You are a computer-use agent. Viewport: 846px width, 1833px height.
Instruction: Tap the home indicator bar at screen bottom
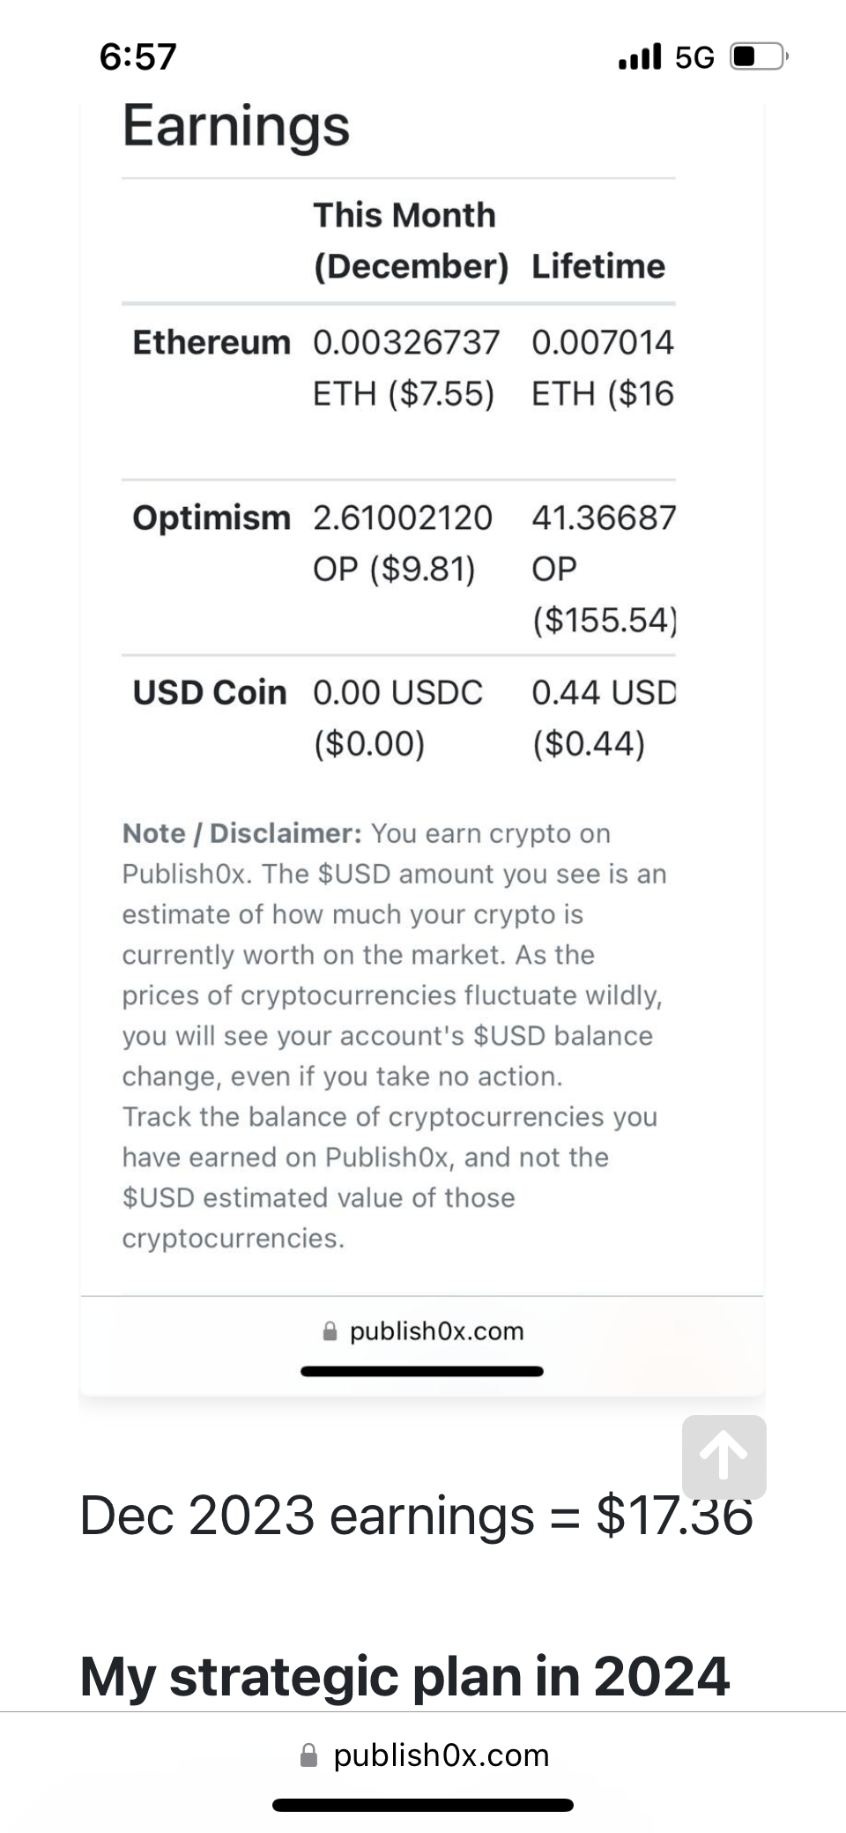coord(423,1805)
